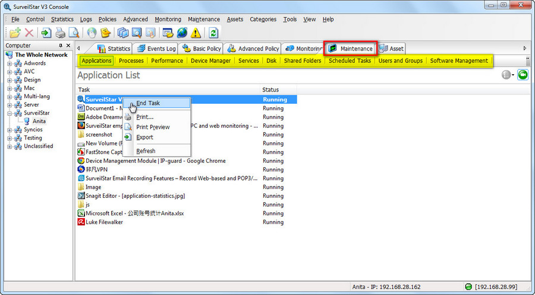Choose Print... in the context menu
Screen dimensions: 535x295
click(156, 117)
